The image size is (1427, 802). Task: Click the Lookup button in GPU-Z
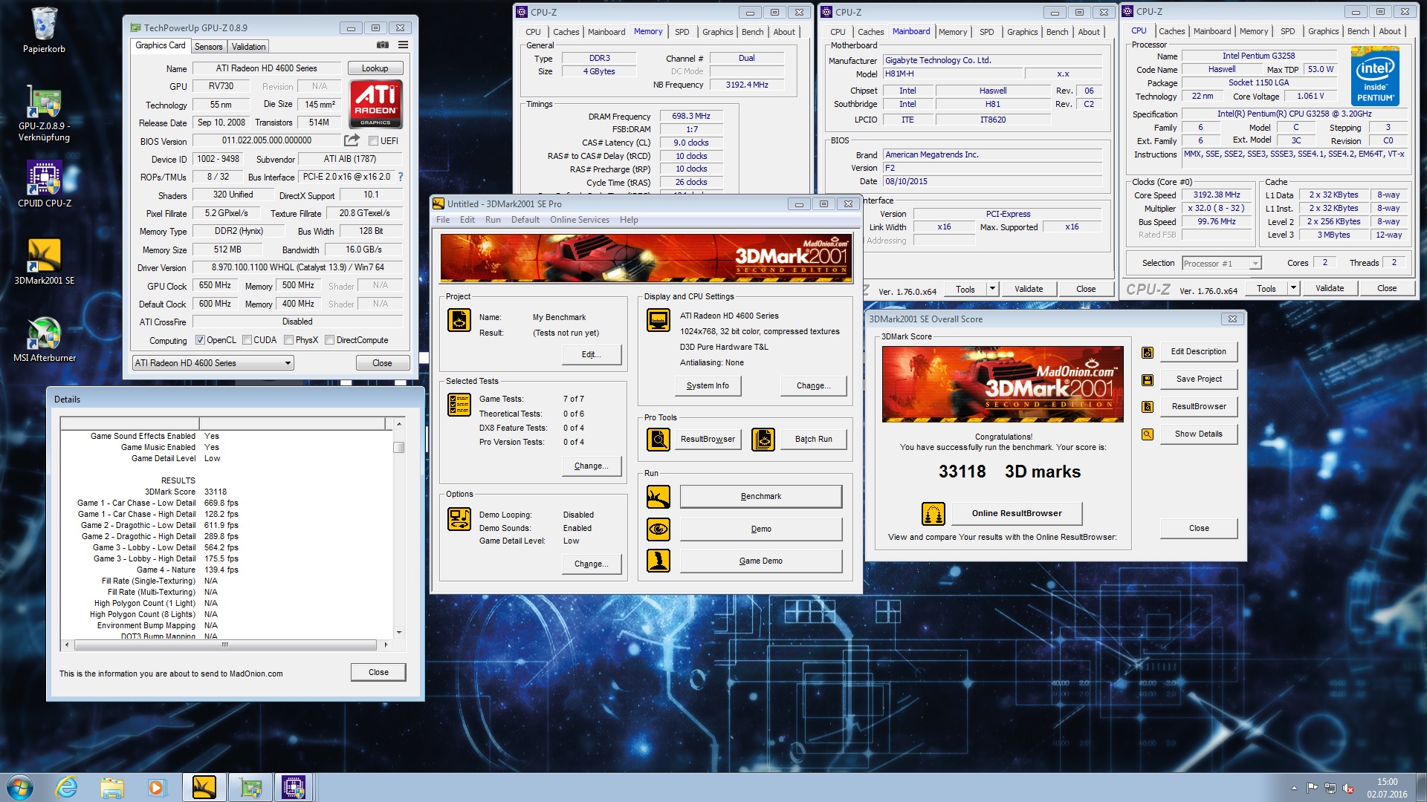[375, 68]
